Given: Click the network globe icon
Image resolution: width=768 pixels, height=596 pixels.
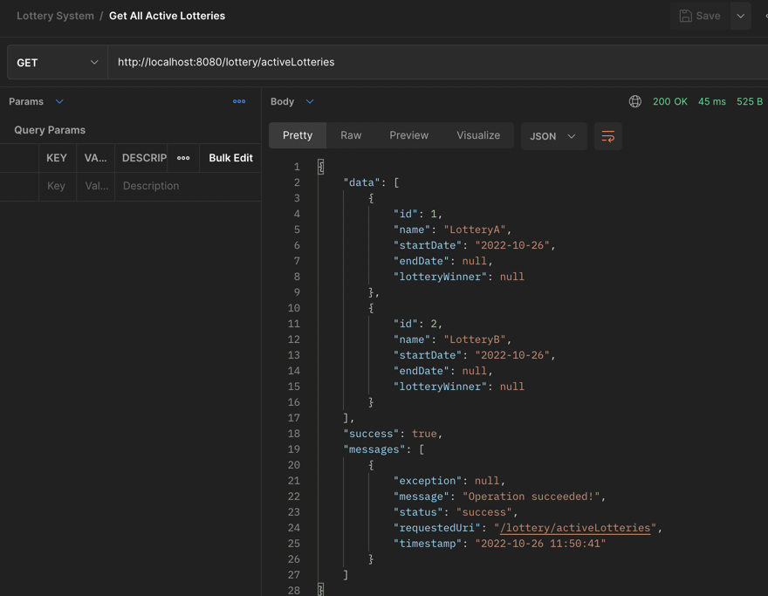Looking at the screenshot, I should (x=634, y=101).
